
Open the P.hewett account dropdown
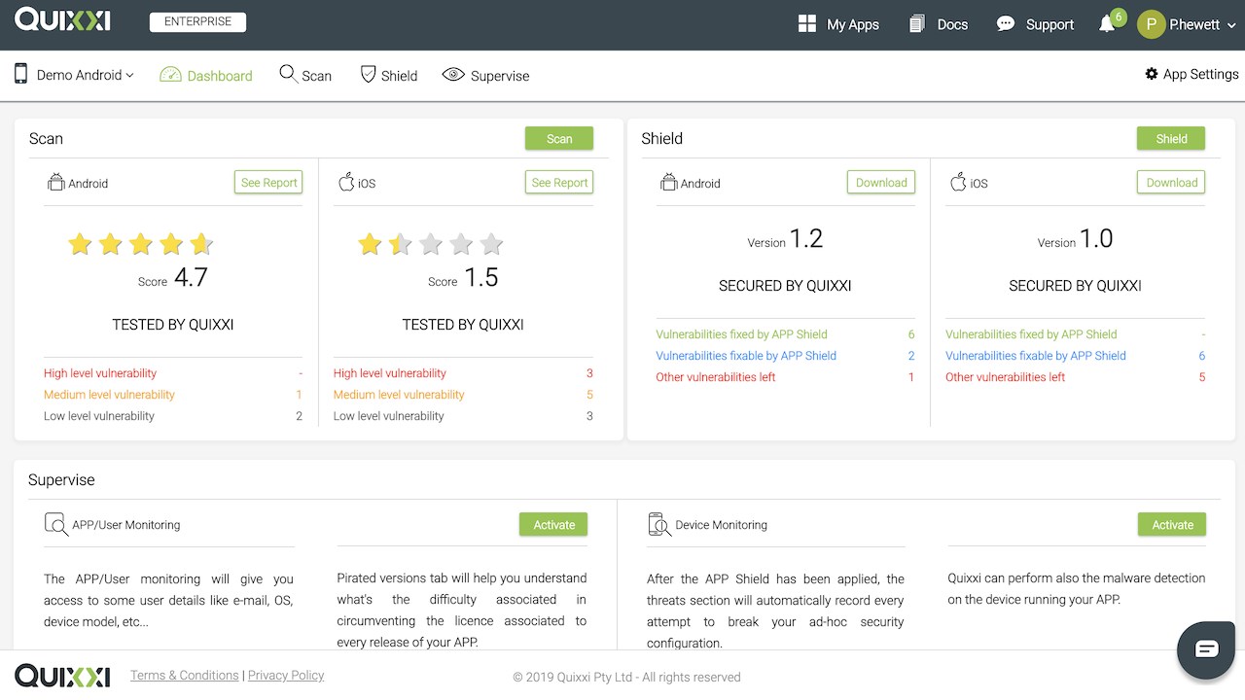point(1201,24)
